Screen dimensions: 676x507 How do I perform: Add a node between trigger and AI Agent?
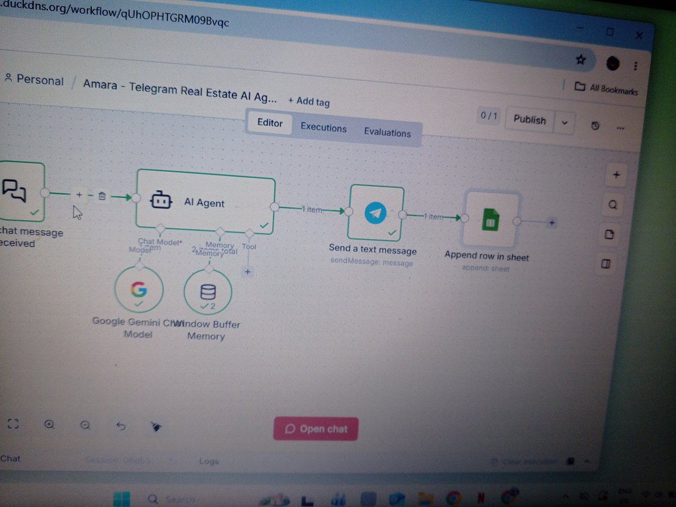coord(79,195)
